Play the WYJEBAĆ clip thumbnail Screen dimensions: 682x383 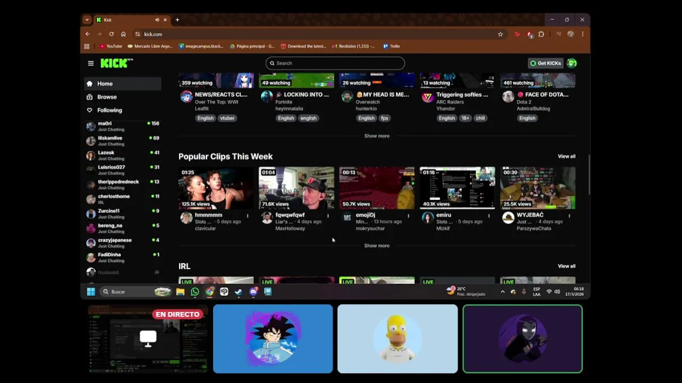(538, 188)
